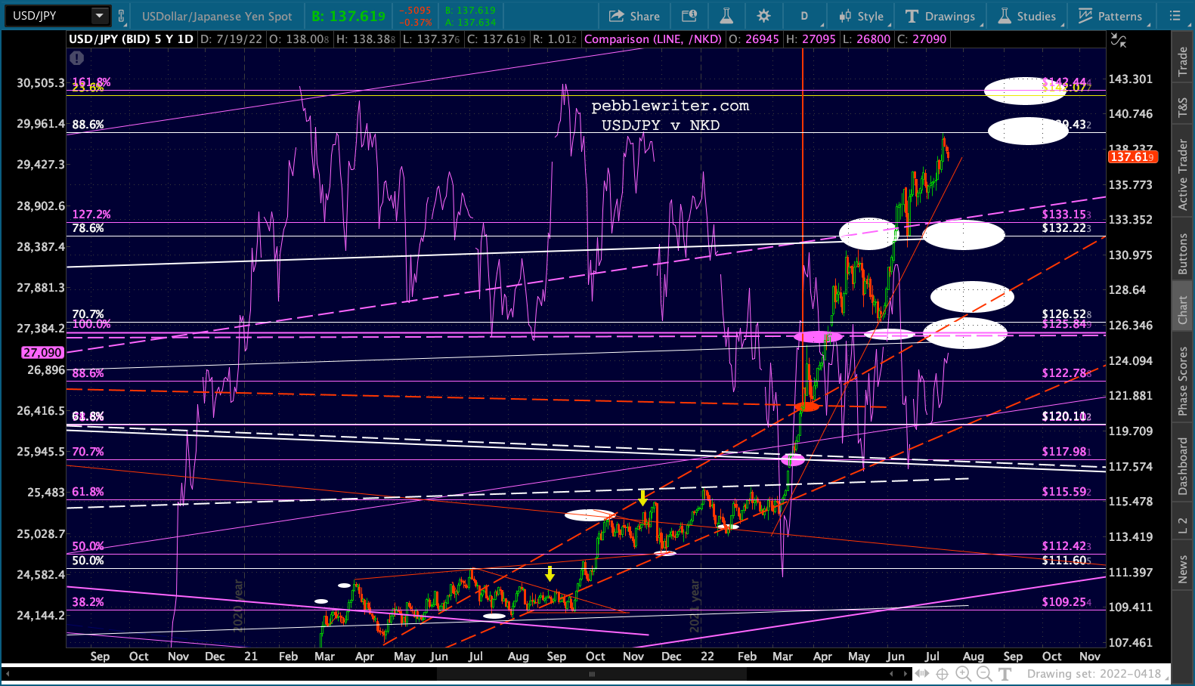
Task: Click the $120.10 level label
Action: [x=1066, y=416]
